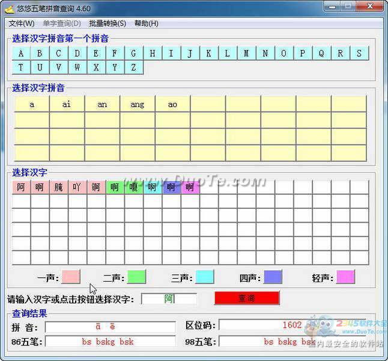Click the R letter button
The image size is (388, 361).
[x=341, y=53]
